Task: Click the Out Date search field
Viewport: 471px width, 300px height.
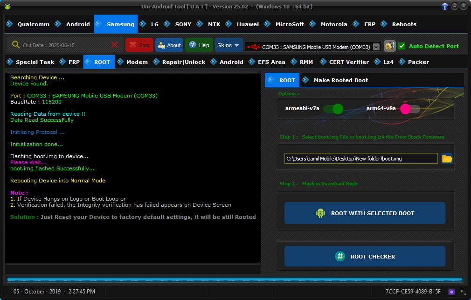Action: [x=65, y=45]
